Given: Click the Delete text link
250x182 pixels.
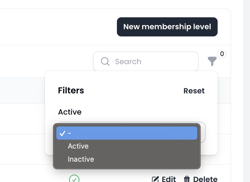Looking at the screenshot, I should [205, 179].
